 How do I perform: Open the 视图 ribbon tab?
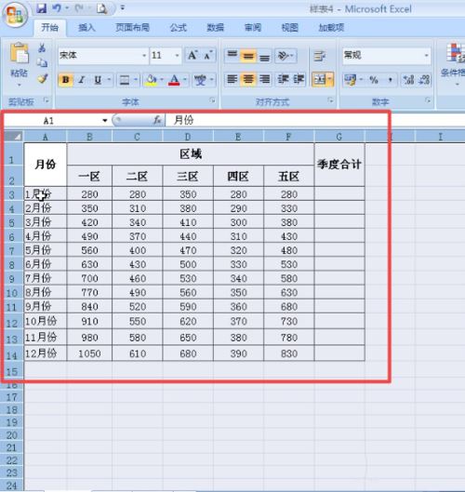pos(289,28)
